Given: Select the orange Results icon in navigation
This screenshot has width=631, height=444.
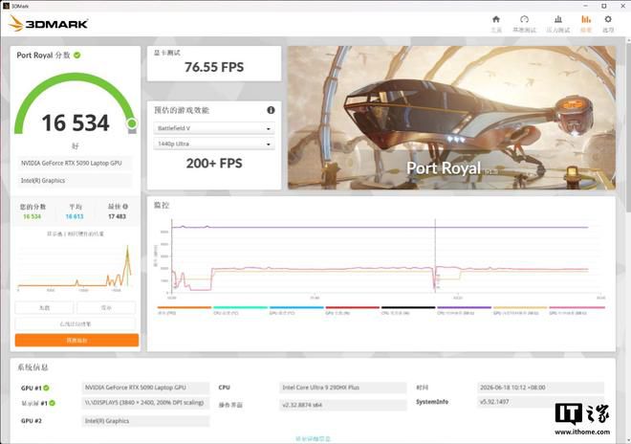Looking at the screenshot, I should point(586,19).
